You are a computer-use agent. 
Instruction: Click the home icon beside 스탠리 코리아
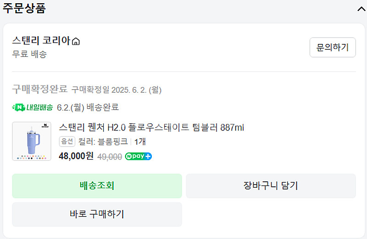pyautogui.click(x=76, y=41)
